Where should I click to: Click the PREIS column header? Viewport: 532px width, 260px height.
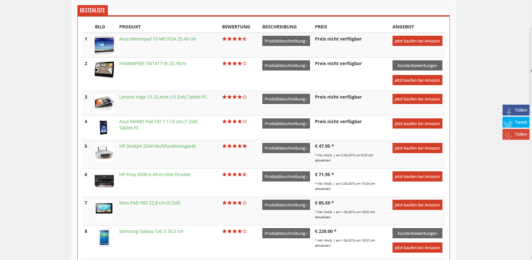[321, 27]
